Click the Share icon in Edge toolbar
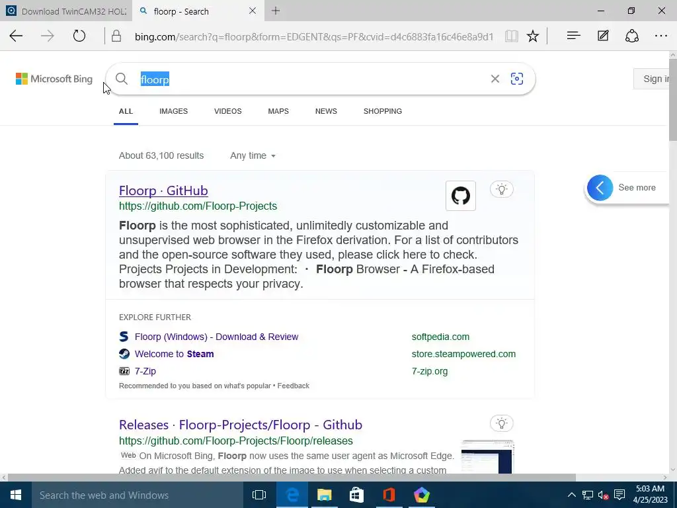The width and height of the screenshot is (677, 508). (631, 36)
